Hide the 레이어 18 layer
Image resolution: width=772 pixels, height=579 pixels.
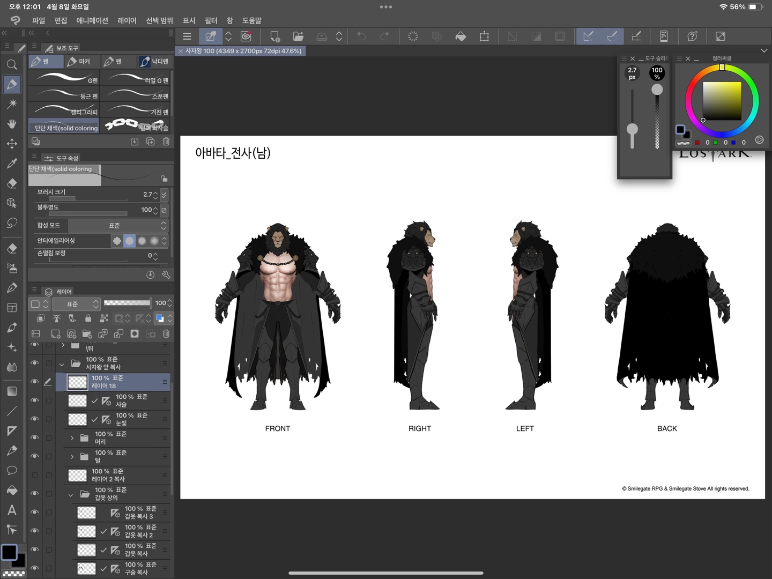click(34, 382)
